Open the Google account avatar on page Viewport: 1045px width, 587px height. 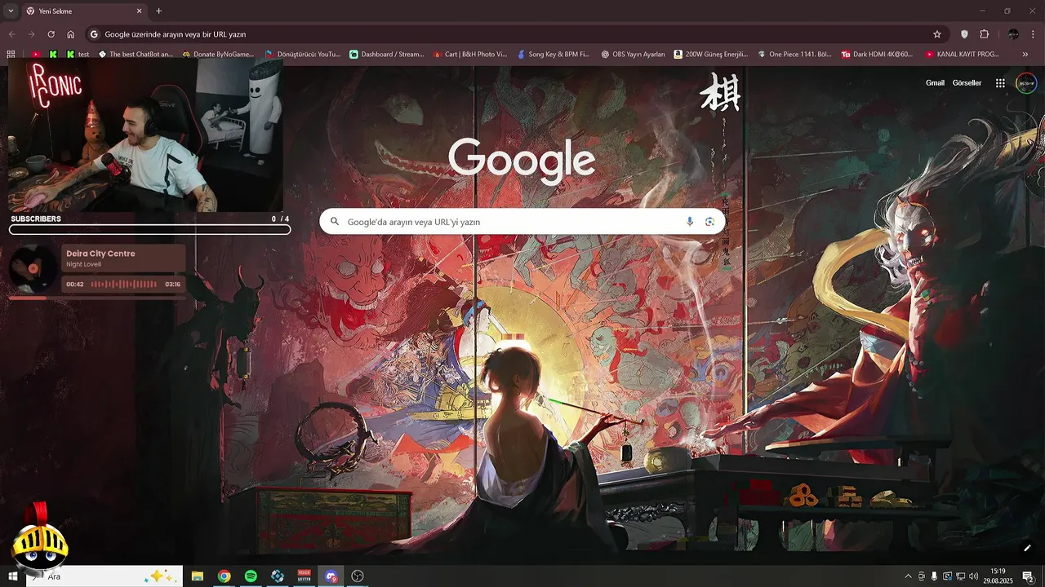[1026, 83]
